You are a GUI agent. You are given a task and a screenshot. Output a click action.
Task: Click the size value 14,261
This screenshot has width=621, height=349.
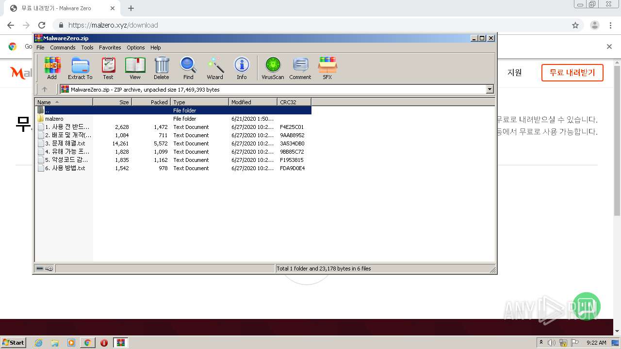[x=120, y=143]
